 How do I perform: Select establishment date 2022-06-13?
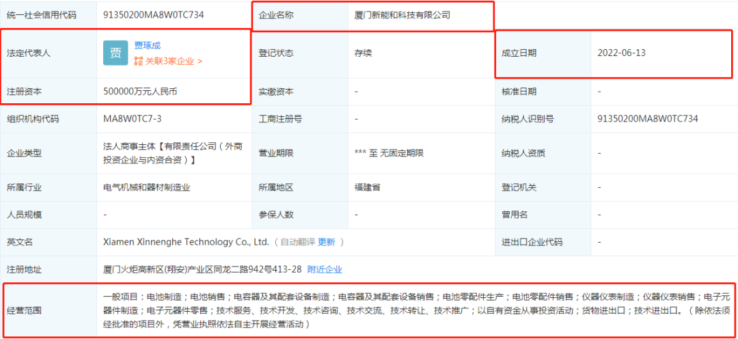pos(621,53)
